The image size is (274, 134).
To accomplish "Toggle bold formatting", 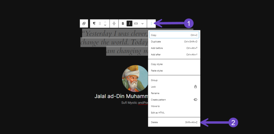I will (123, 23).
